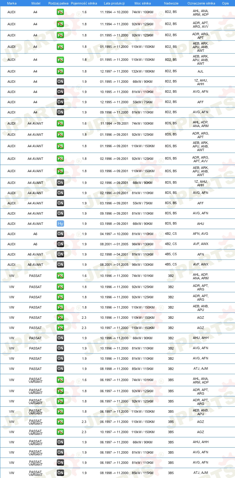Click the 11.1994 -> 10.2000 production years cell
The image size is (235, 478).
pyautogui.click(x=114, y=12)
